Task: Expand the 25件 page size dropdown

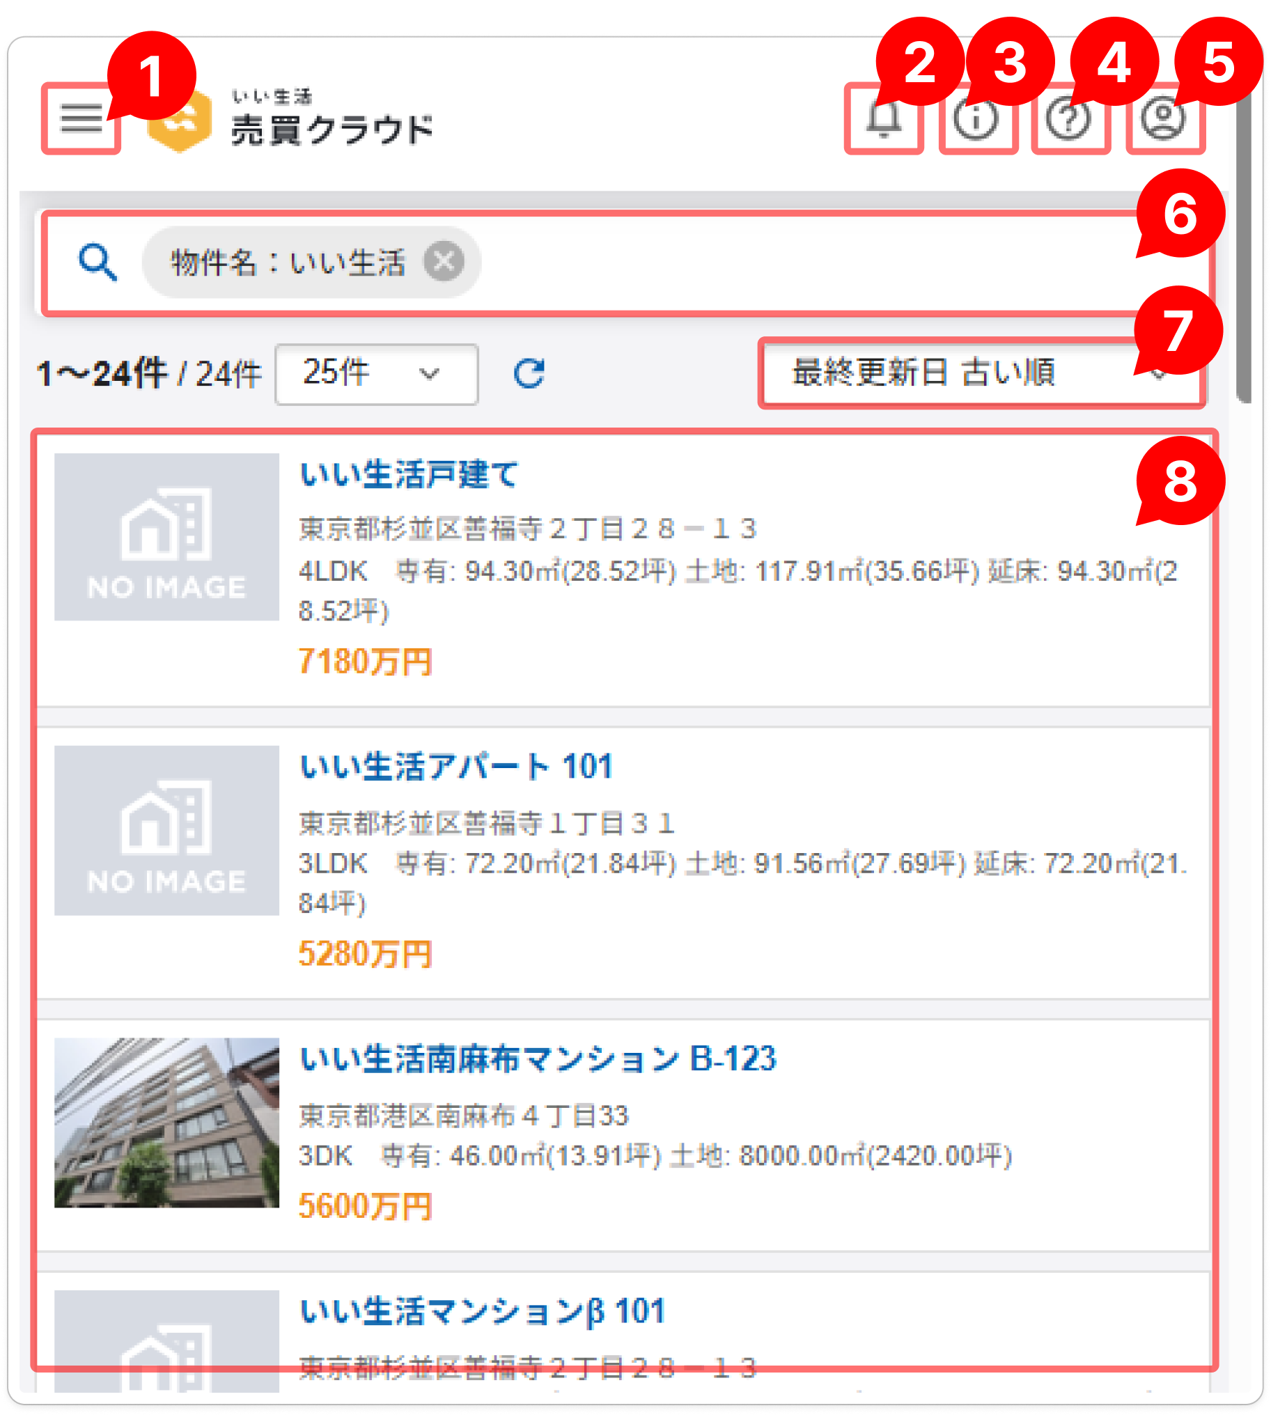Action: coord(376,375)
